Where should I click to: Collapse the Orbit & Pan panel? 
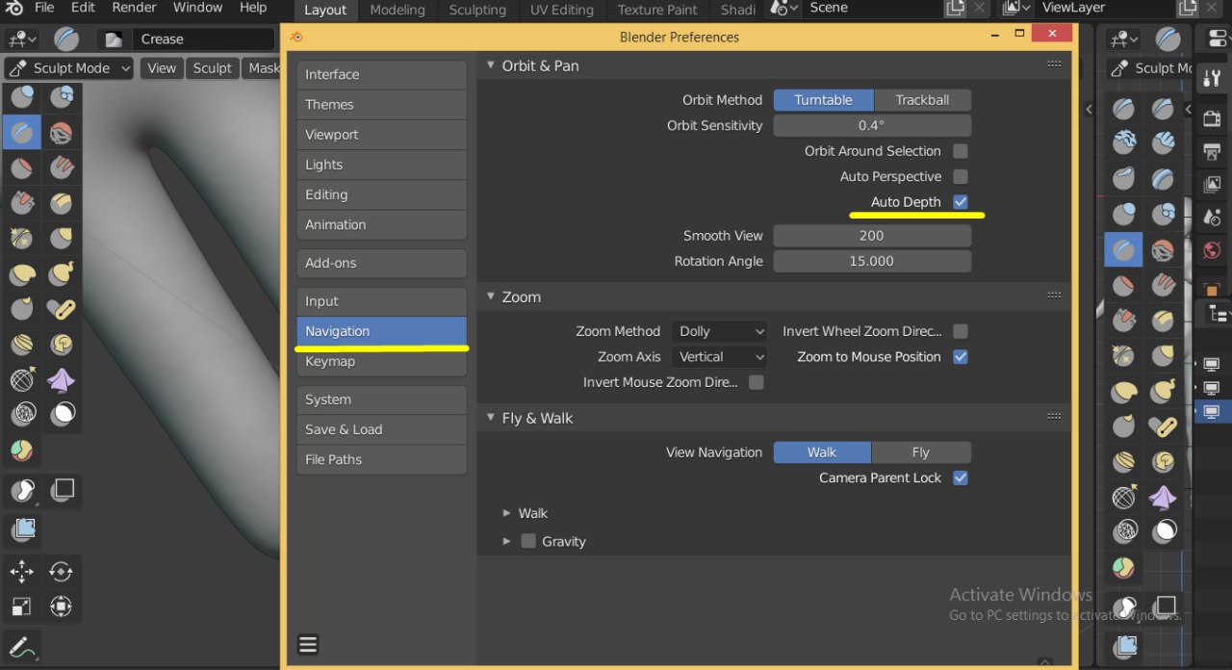pyautogui.click(x=490, y=65)
